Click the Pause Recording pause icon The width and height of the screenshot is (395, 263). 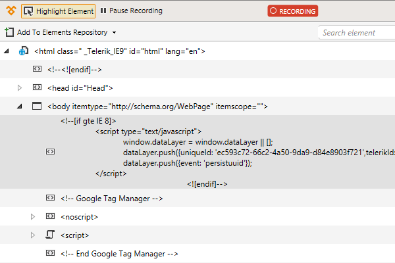pyautogui.click(x=103, y=11)
